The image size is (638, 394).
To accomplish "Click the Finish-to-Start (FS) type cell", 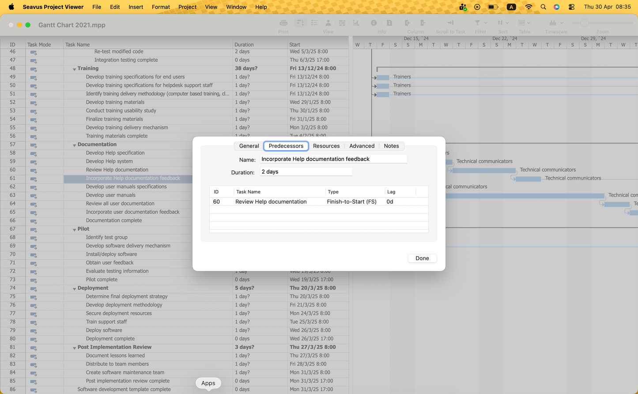I will [x=351, y=201].
